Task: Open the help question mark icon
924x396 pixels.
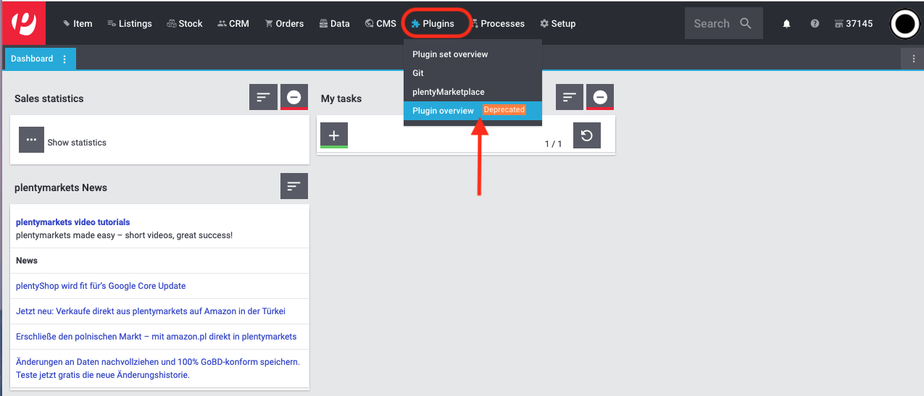Action: pos(815,24)
